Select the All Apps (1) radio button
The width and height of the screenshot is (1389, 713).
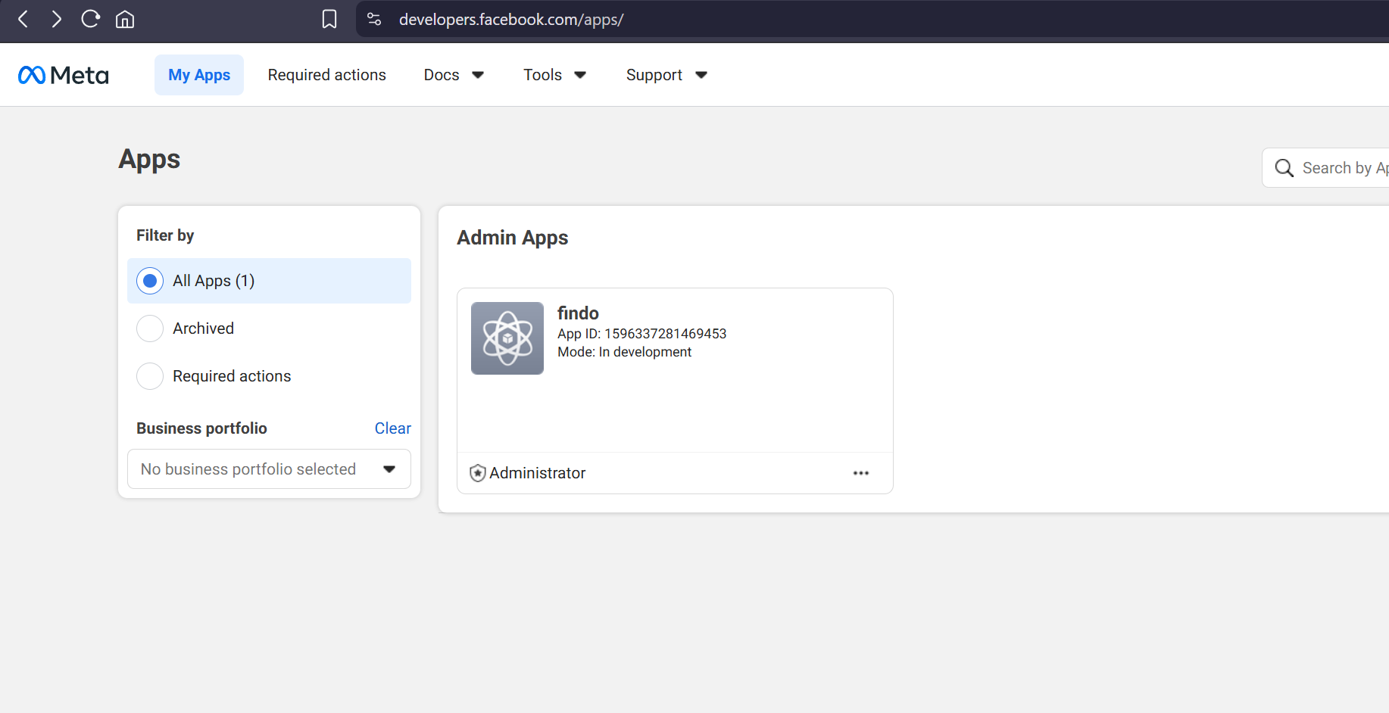150,281
